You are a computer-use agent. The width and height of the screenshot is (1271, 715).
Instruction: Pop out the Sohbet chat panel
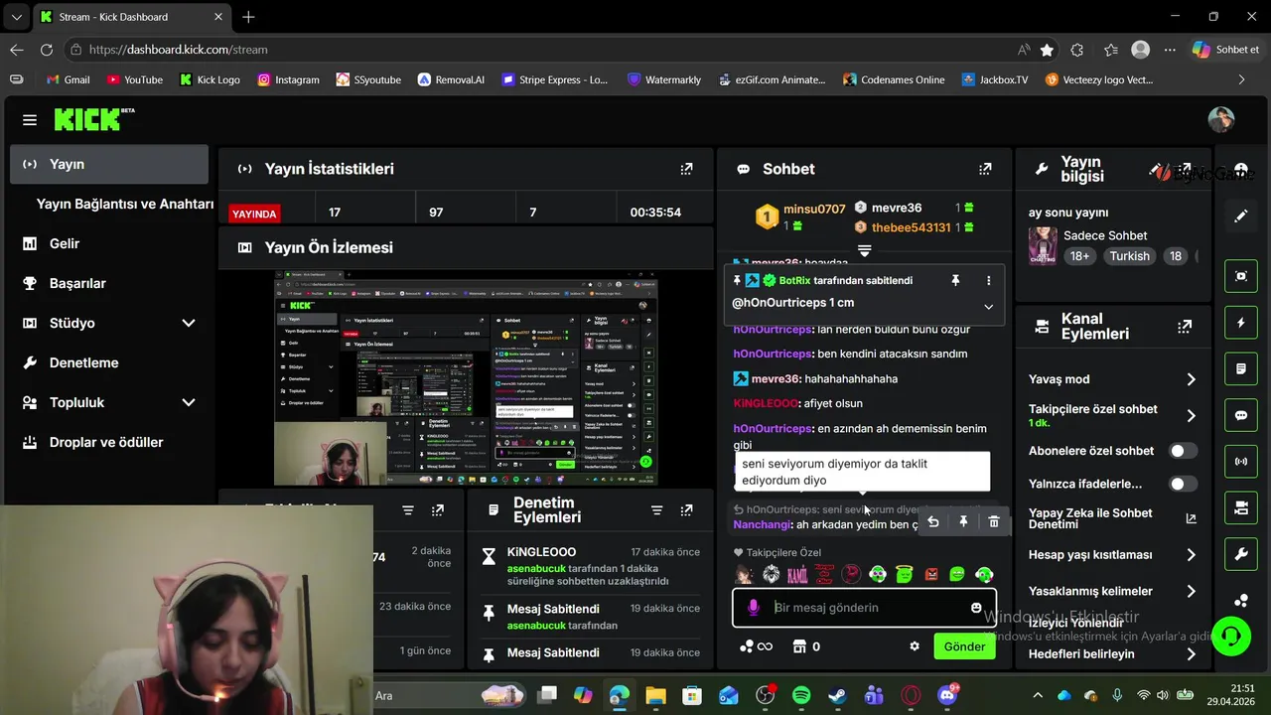coord(985,169)
